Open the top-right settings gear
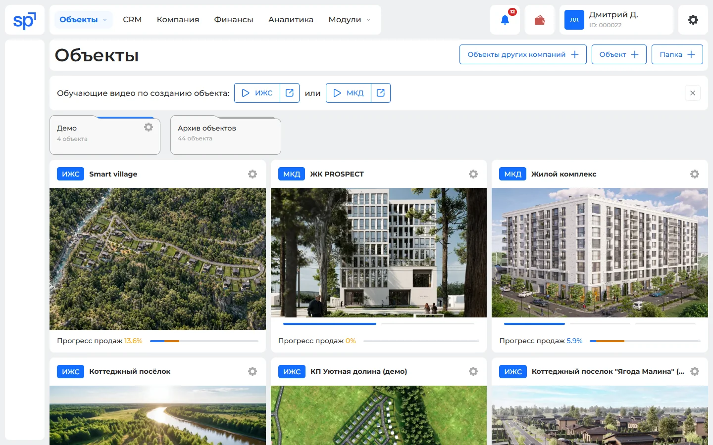The width and height of the screenshot is (713, 445). (x=693, y=20)
